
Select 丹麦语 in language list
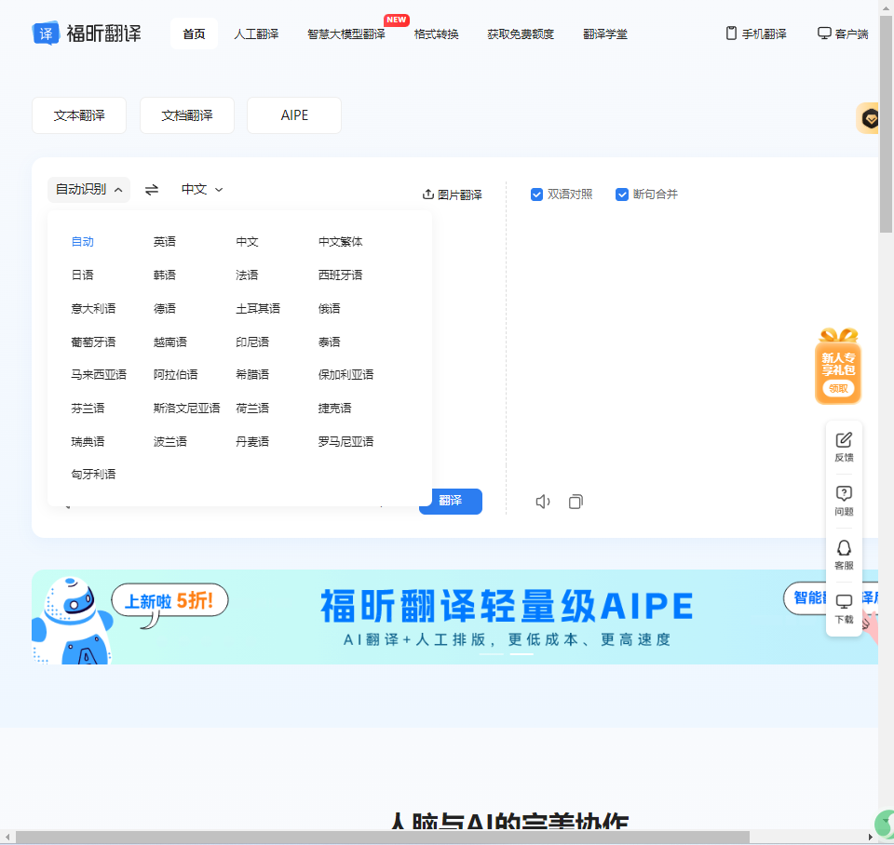click(252, 442)
